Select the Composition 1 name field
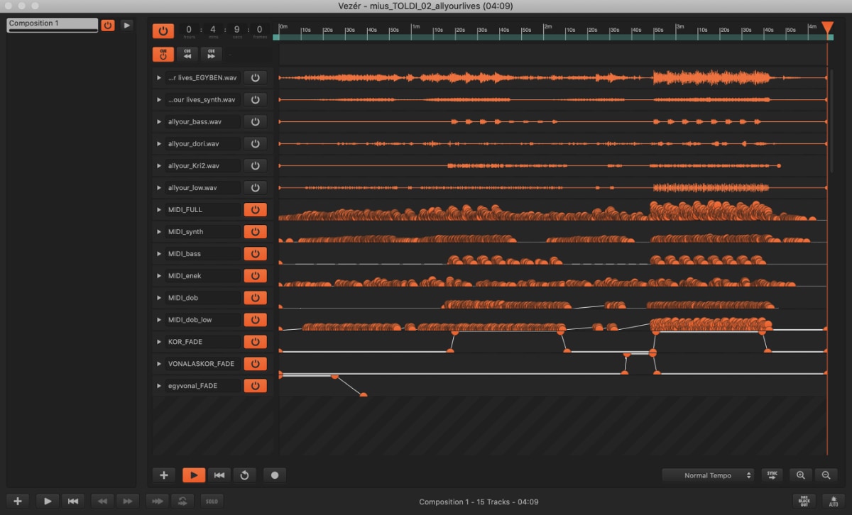 point(53,24)
